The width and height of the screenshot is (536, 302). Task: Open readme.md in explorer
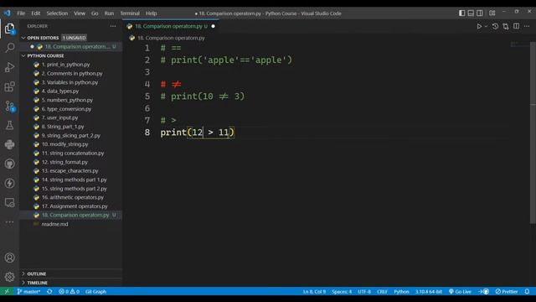(x=54, y=224)
